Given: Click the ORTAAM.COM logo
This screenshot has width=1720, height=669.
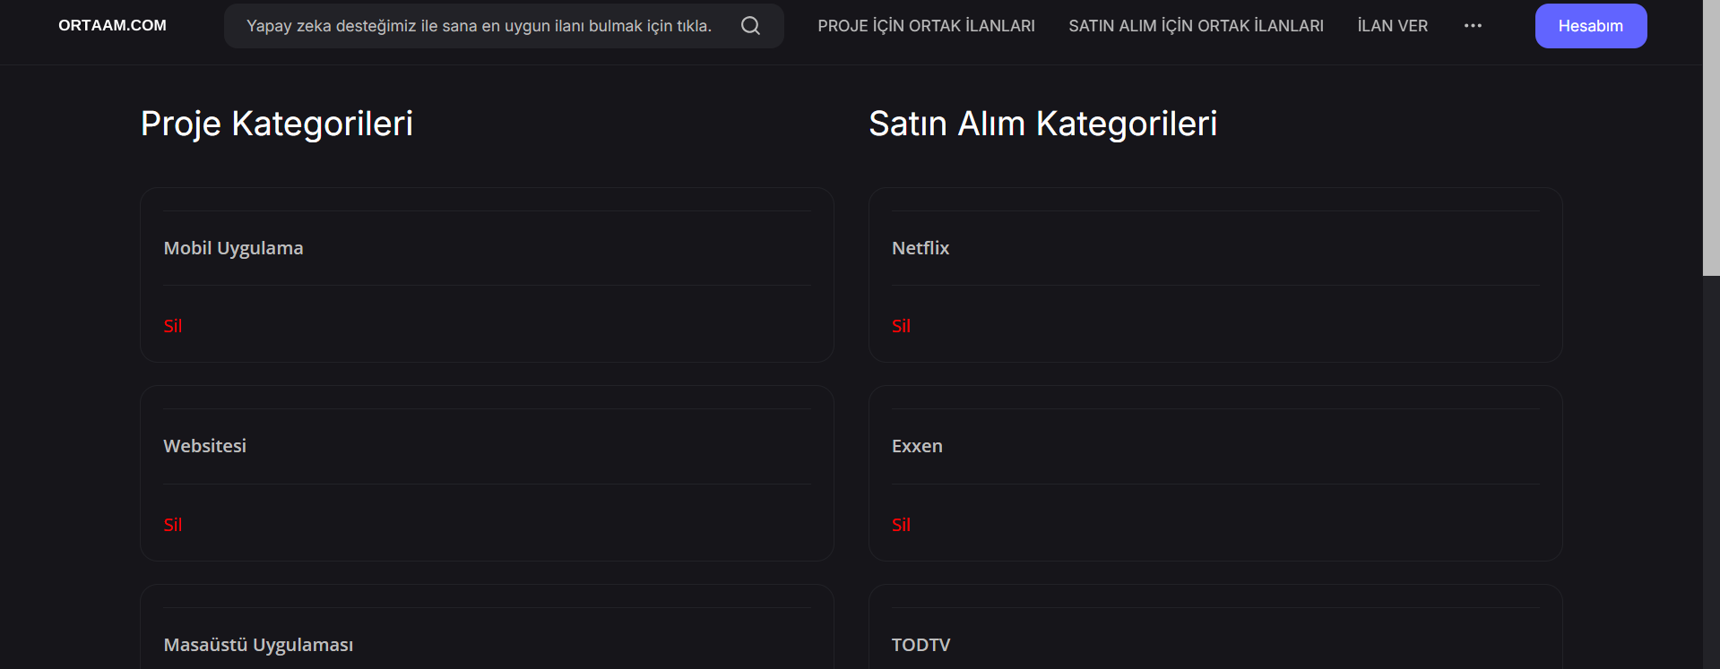Looking at the screenshot, I should [111, 25].
